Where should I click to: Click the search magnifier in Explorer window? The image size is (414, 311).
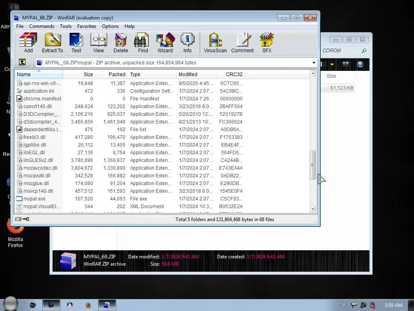click(364, 51)
